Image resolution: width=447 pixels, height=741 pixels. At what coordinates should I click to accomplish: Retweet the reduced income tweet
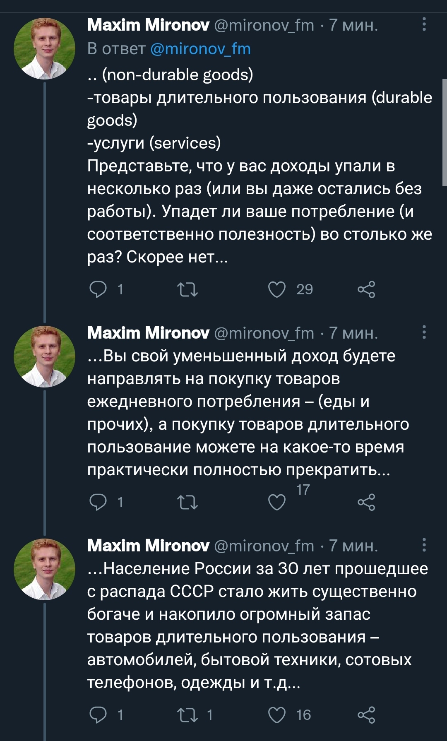coord(187,502)
